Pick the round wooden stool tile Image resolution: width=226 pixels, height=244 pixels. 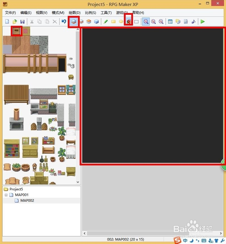71,77
